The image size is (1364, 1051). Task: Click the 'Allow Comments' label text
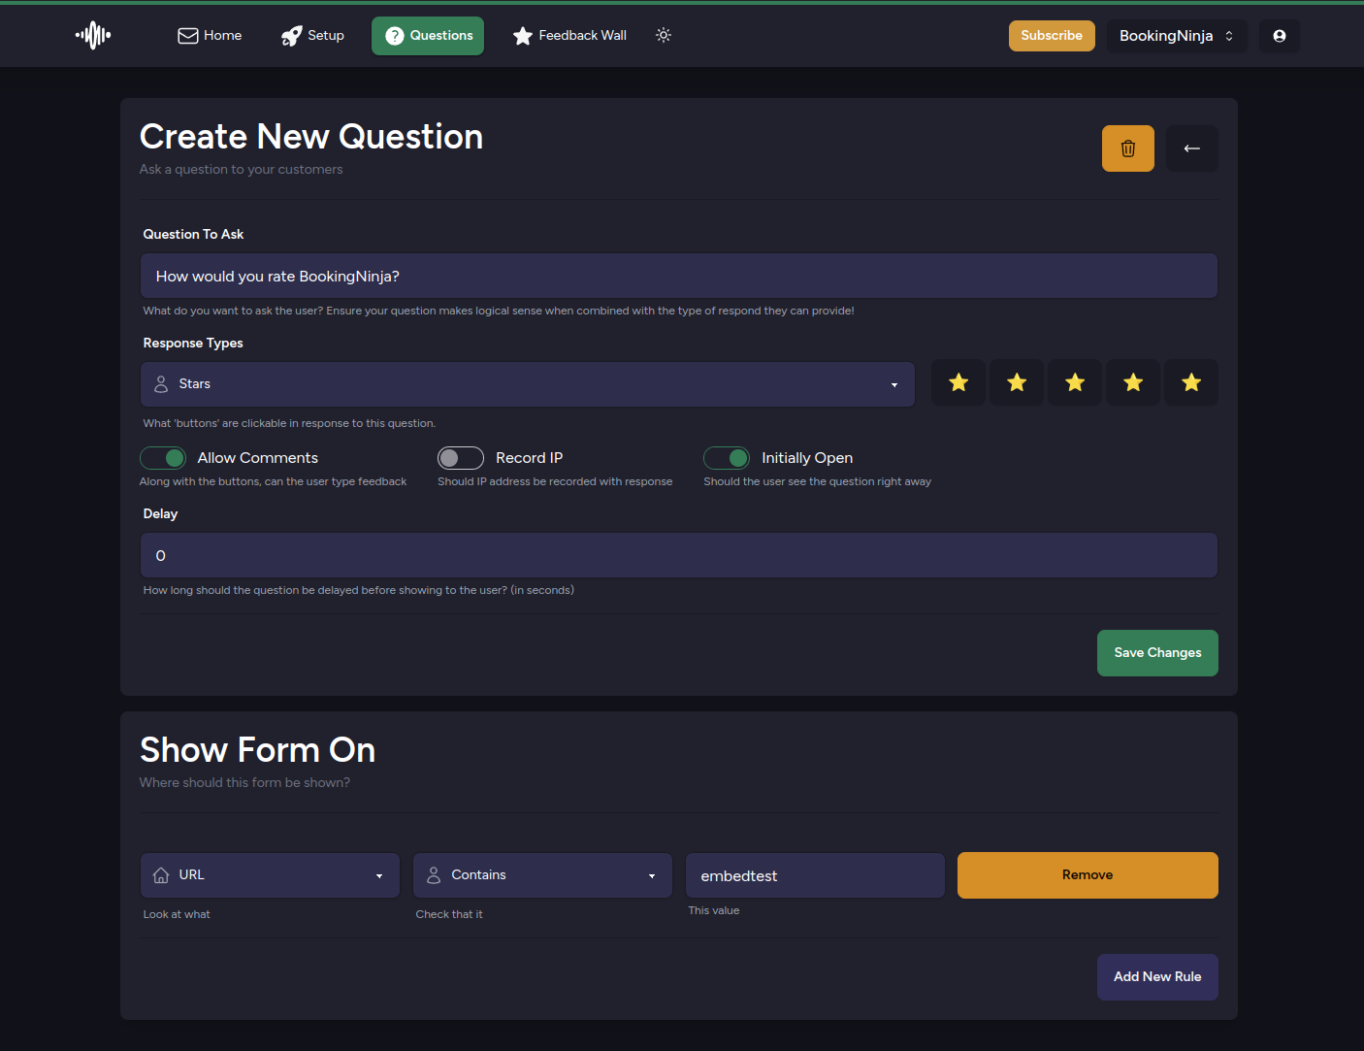click(x=258, y=458)
